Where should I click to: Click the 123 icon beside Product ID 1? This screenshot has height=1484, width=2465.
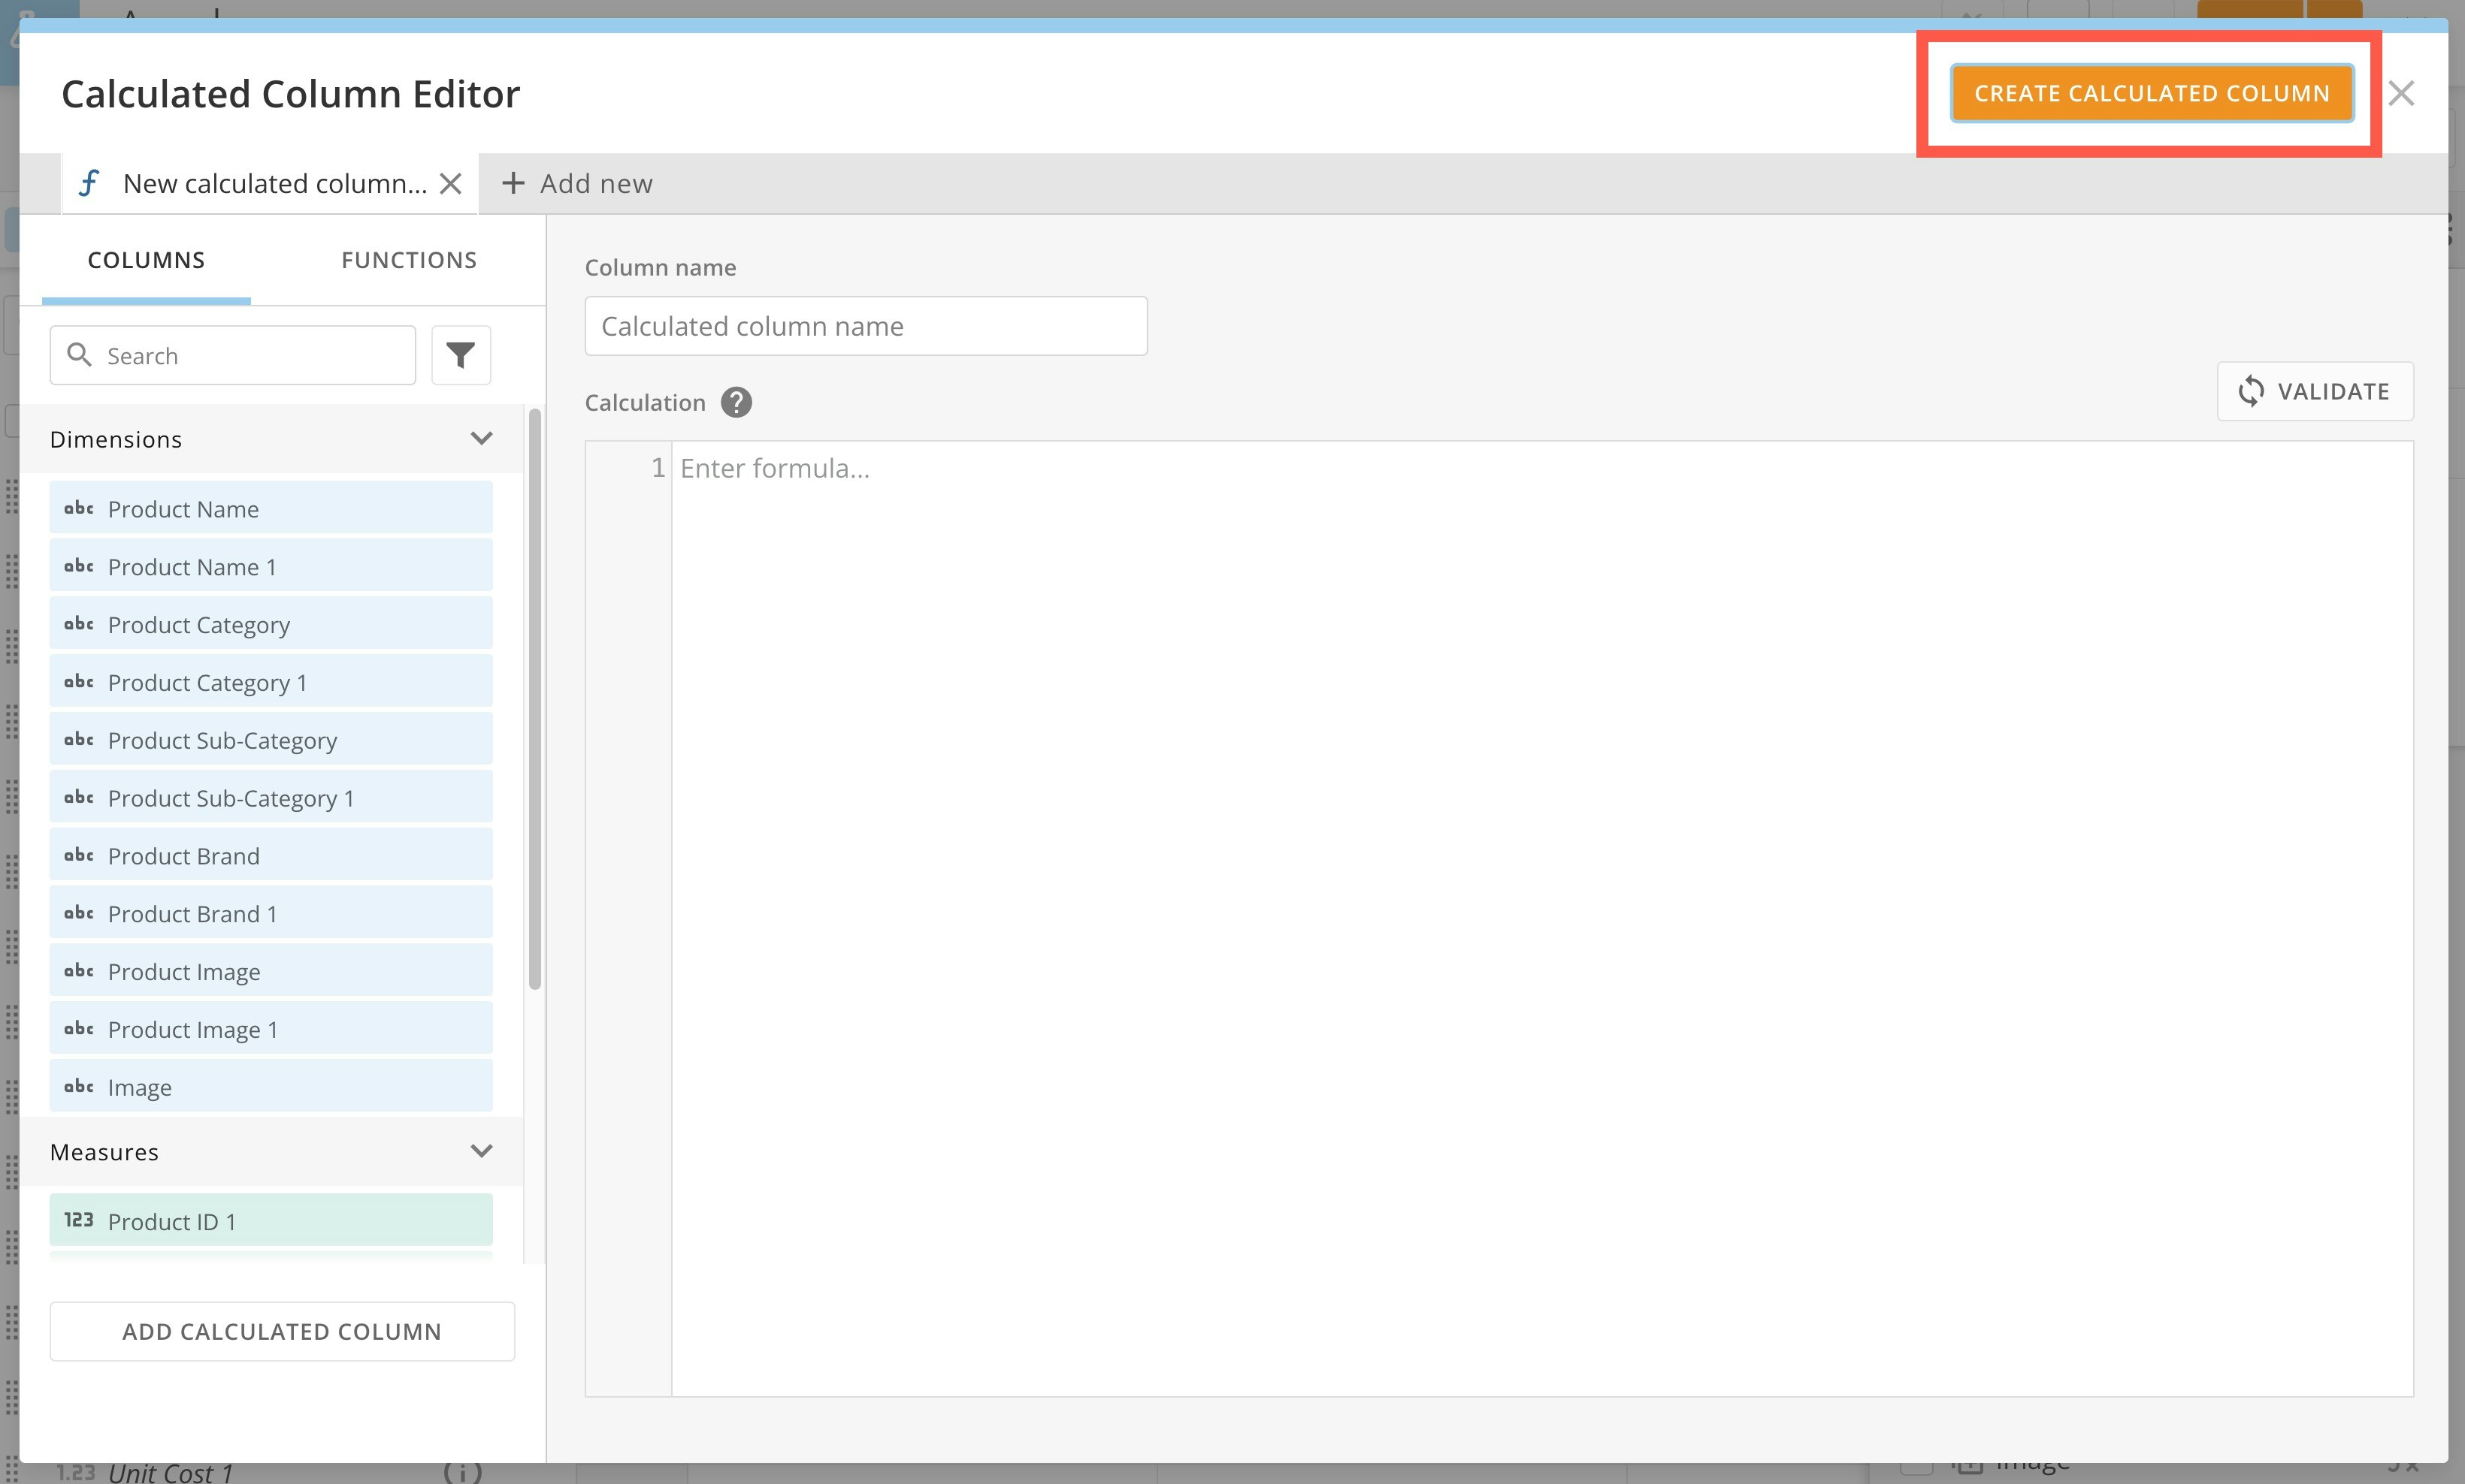coord(79,1220)
